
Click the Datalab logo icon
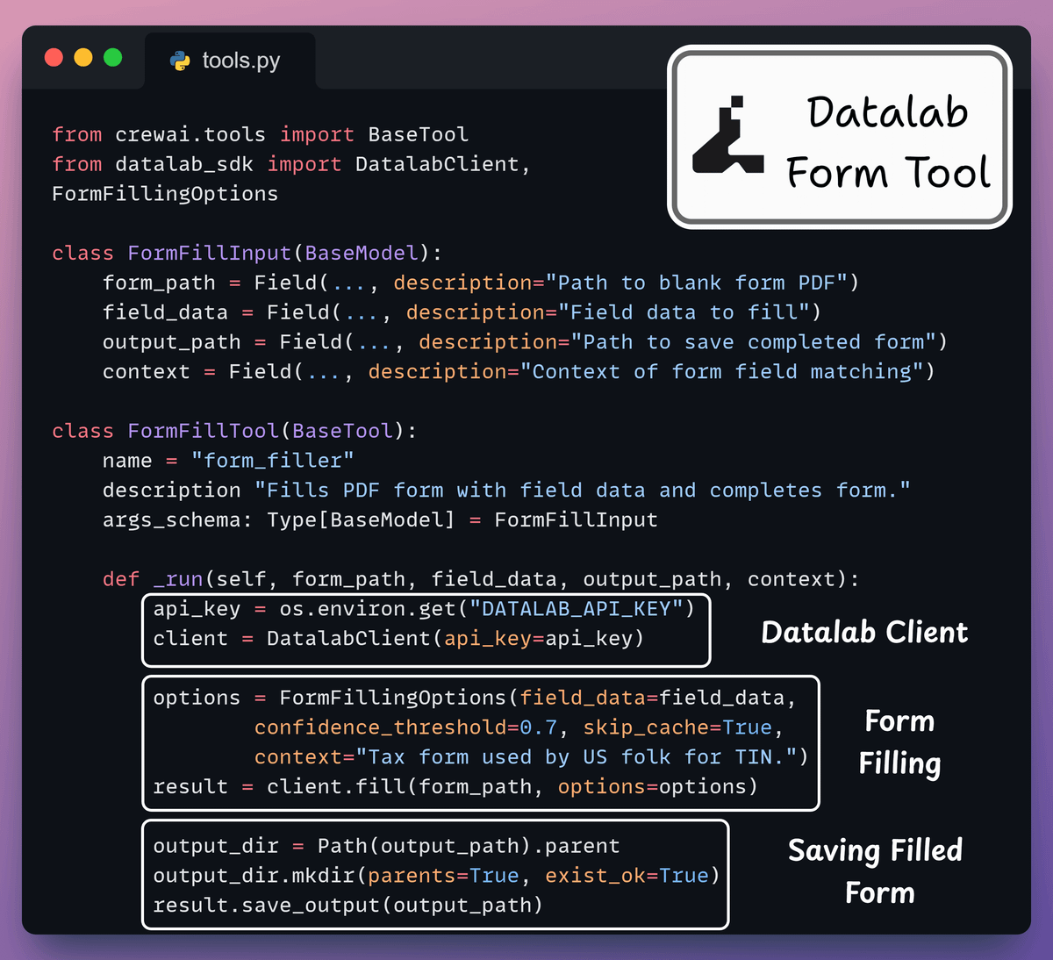pos(727,134)
